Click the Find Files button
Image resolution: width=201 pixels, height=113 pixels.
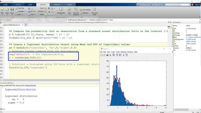(20, 8)
